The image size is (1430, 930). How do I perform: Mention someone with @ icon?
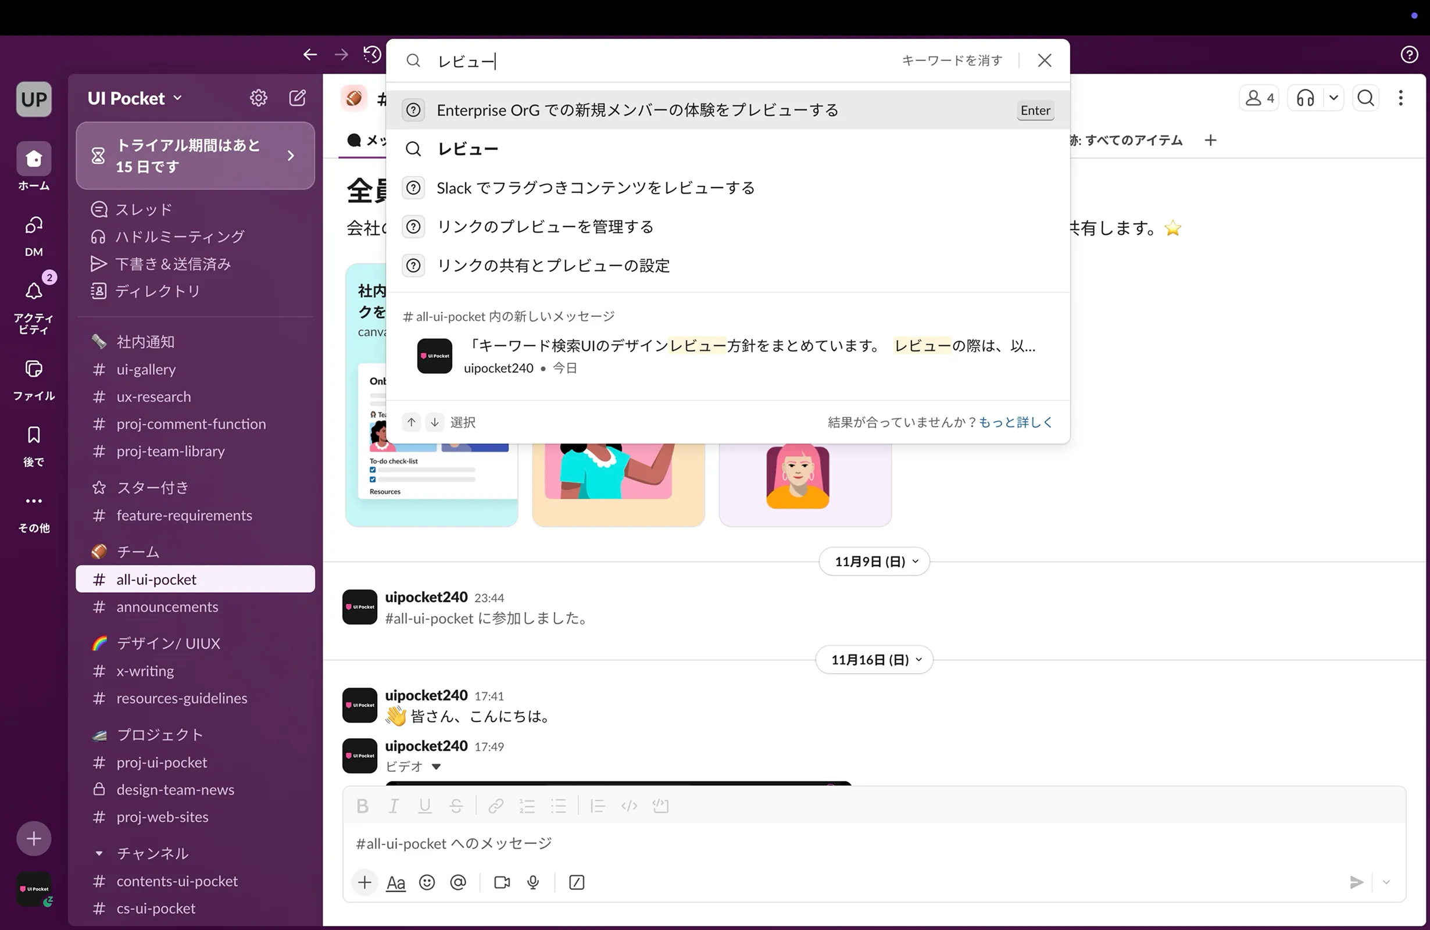click(x=458, y=882)
